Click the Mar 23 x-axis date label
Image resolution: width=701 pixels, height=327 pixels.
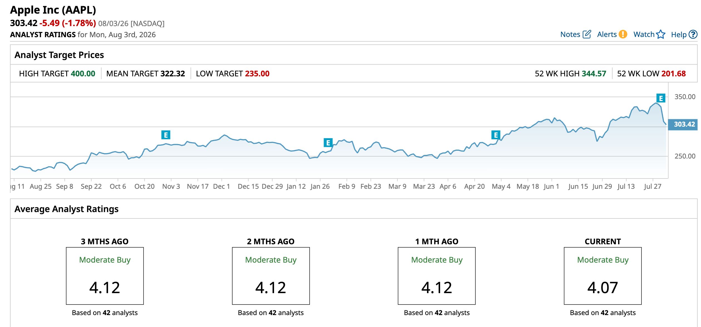(424, 187)
